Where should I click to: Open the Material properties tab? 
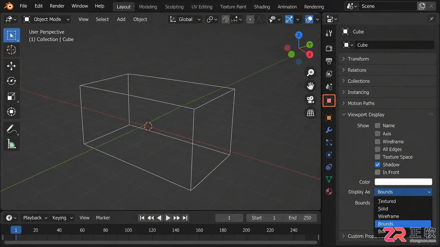click(x=329, y=192)
